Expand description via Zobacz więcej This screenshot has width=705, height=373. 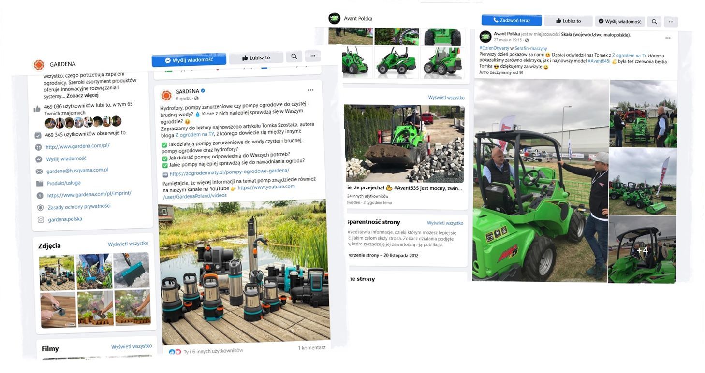click(82, 95)
